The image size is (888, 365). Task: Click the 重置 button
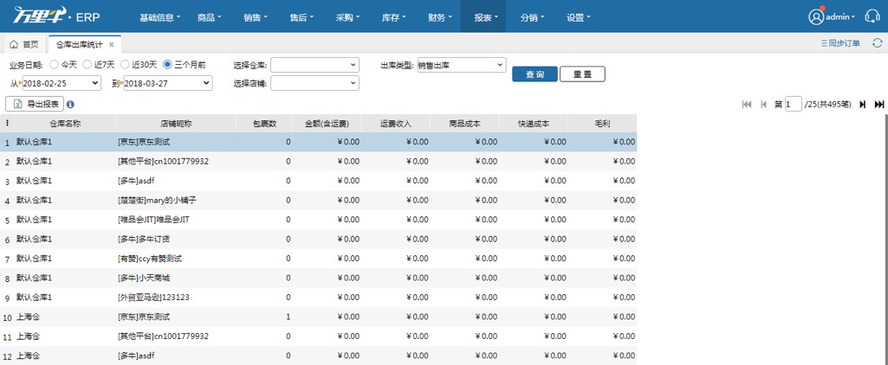coord(582,74)
